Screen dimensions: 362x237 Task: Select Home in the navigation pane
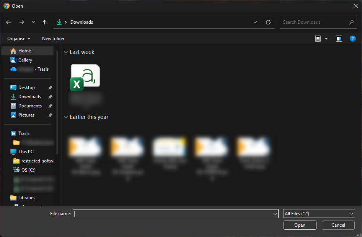(28, 51)
